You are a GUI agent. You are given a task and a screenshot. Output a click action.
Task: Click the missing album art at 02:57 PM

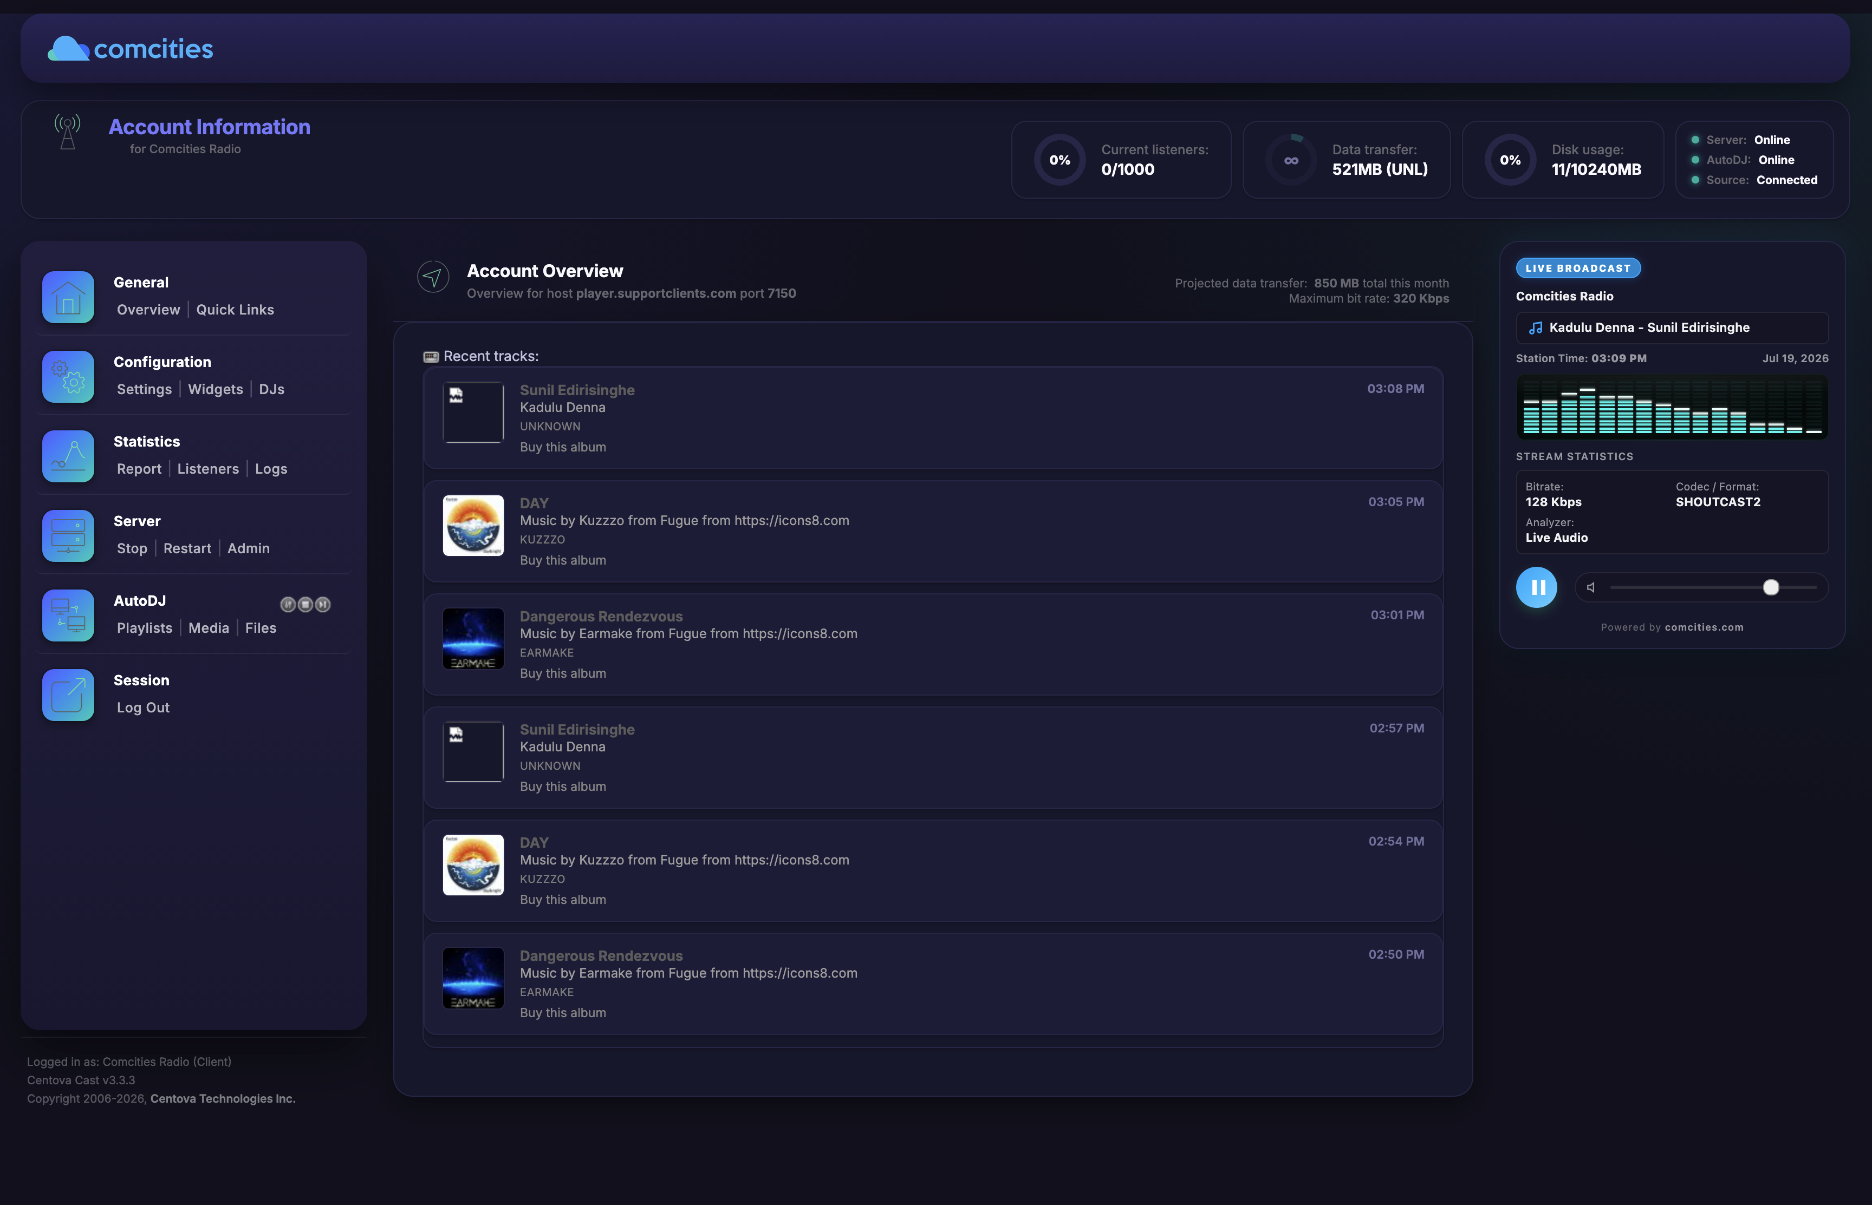(x=473, y=752)
